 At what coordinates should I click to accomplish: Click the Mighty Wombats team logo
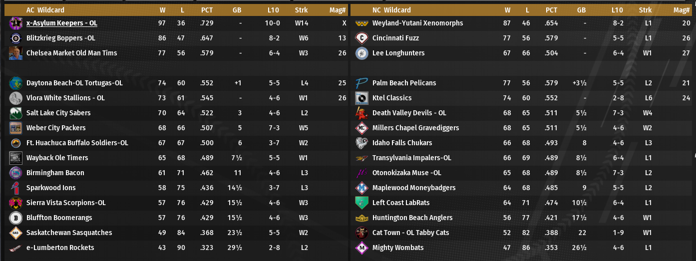[361, 248]
